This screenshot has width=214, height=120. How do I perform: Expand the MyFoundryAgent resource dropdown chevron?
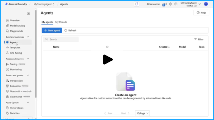tap(200, 4)
